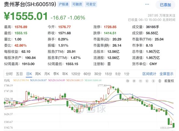Click the 涨停 value 1728.85
The height and width of the screenshot is (131, 179).
(110, 27)
